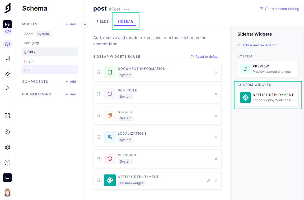The image size is (304, 200).
Task: Remove the VERSIONS widget with its X
Action: [x=216, y=159]
